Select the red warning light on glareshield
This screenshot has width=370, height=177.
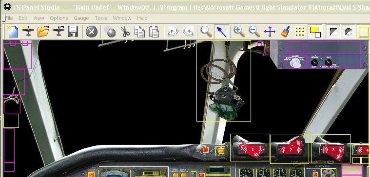pyautogui.click(x=205, y=150)
